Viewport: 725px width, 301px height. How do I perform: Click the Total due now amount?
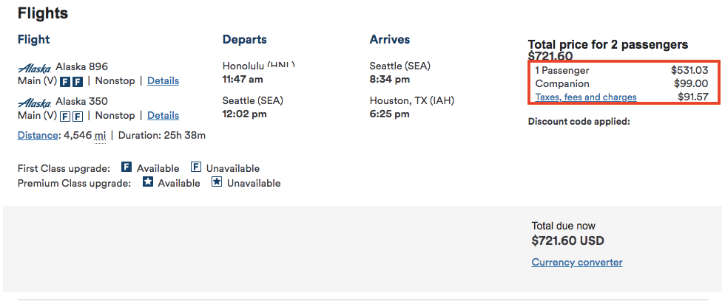pyautogui.click(x=568, y=241)
